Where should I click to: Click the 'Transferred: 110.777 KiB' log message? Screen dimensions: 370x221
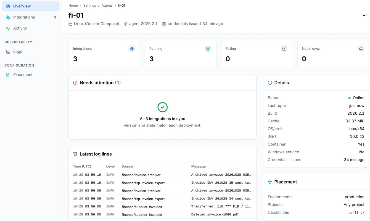pyautogui.click(x=221, y=207)
